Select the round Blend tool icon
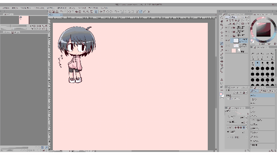The height and width of the screenshot is (155, 277). (222, 58)
